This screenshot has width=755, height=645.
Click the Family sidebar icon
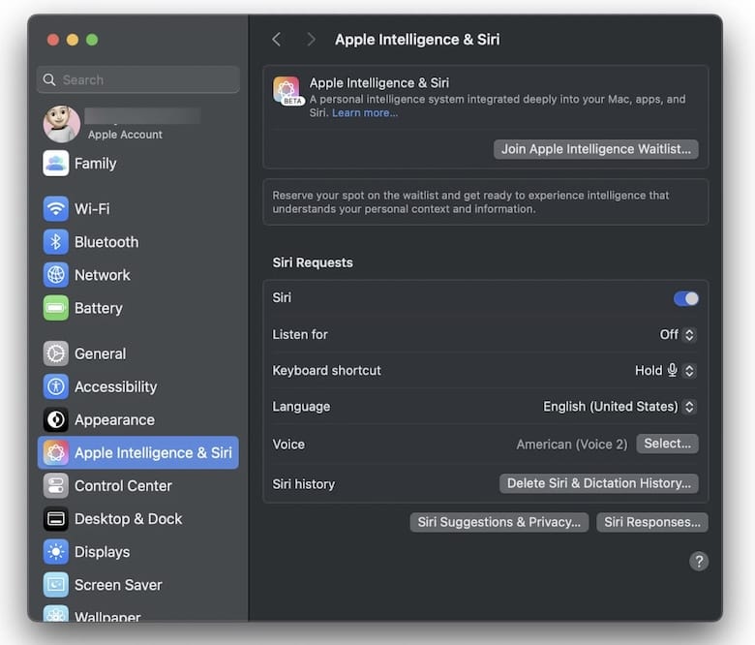tap(55, 164)
